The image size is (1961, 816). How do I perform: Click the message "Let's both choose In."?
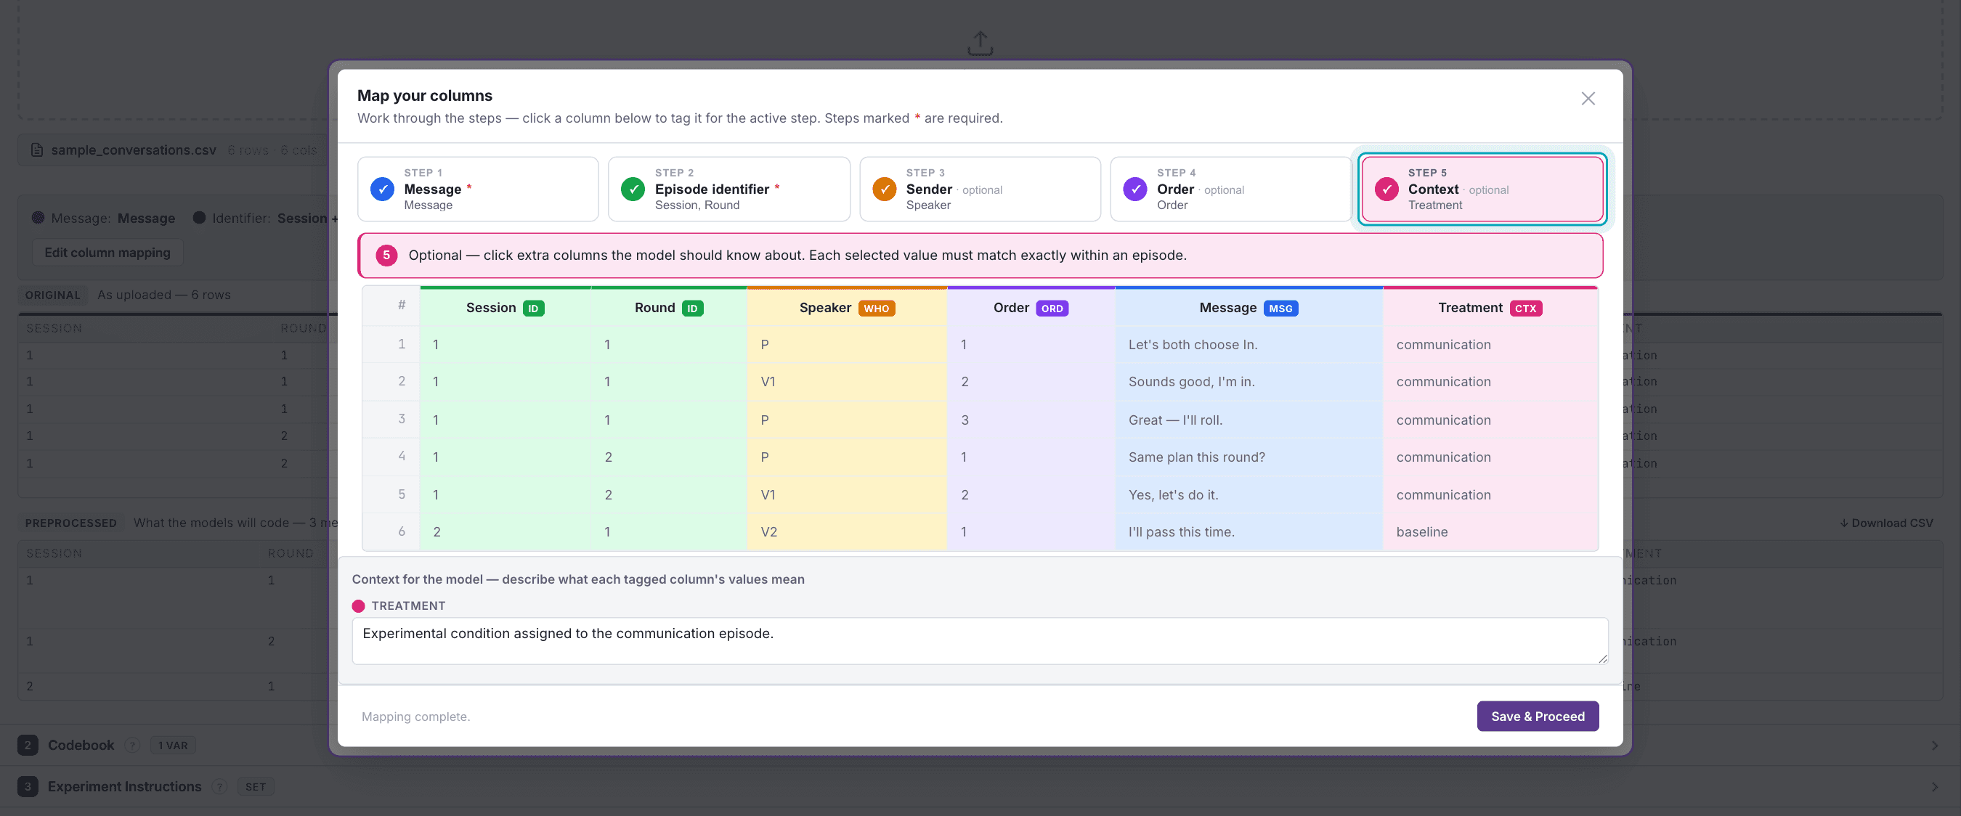coord(1192,344)
